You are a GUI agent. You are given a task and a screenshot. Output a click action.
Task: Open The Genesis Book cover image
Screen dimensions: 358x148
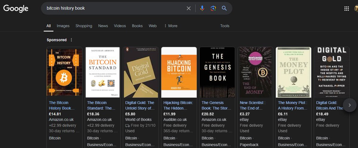tap(217, 72)
